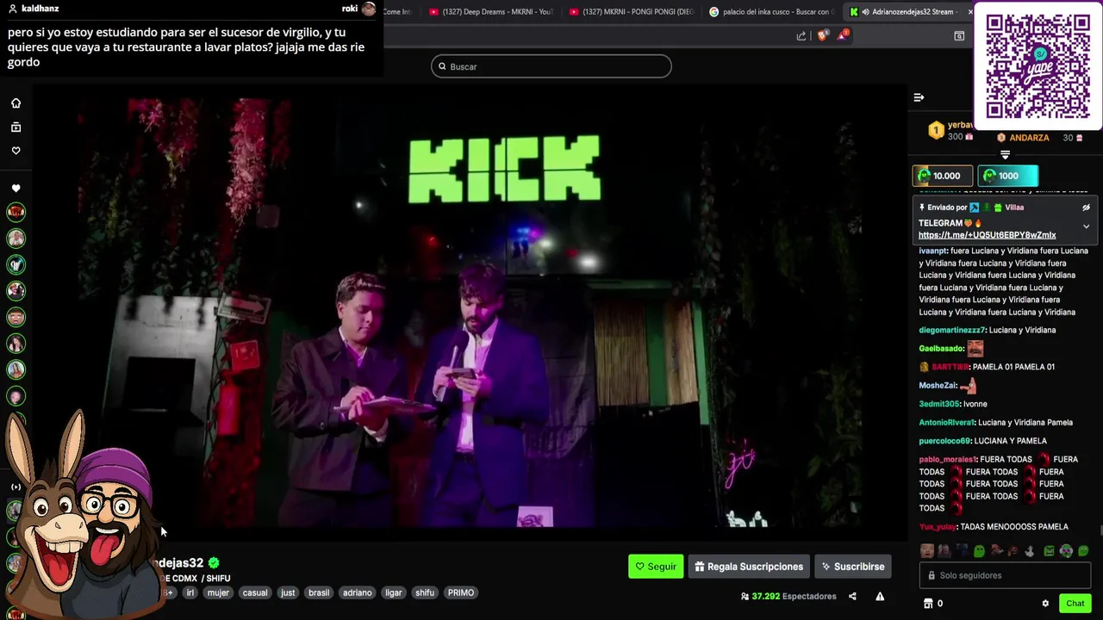Switch to MKRNI - PONGI PONGI YouTube tab

click(x=632, y=12)
